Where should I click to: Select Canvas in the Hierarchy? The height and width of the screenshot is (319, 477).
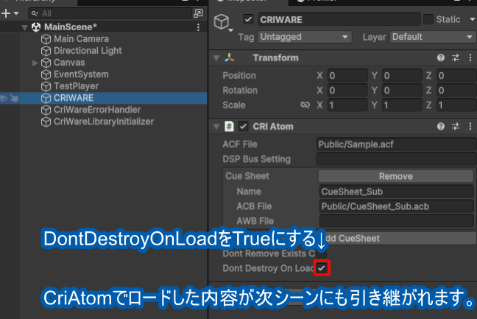[69, 63]
